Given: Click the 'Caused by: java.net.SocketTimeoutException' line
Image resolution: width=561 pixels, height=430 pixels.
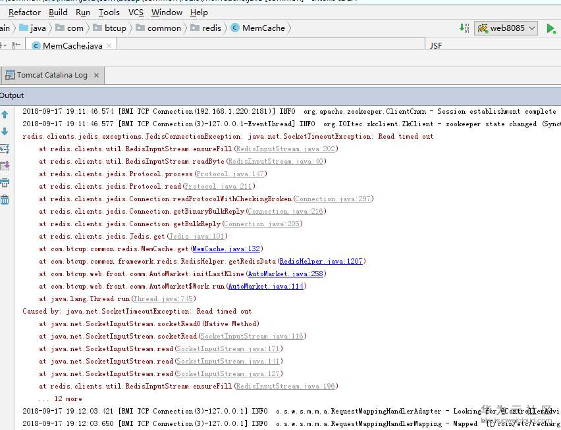Looking at the screenshot, I should [x=137, y=312].
